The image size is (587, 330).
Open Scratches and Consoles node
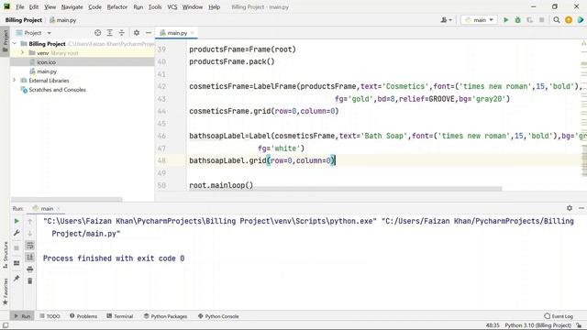(57, 90)
